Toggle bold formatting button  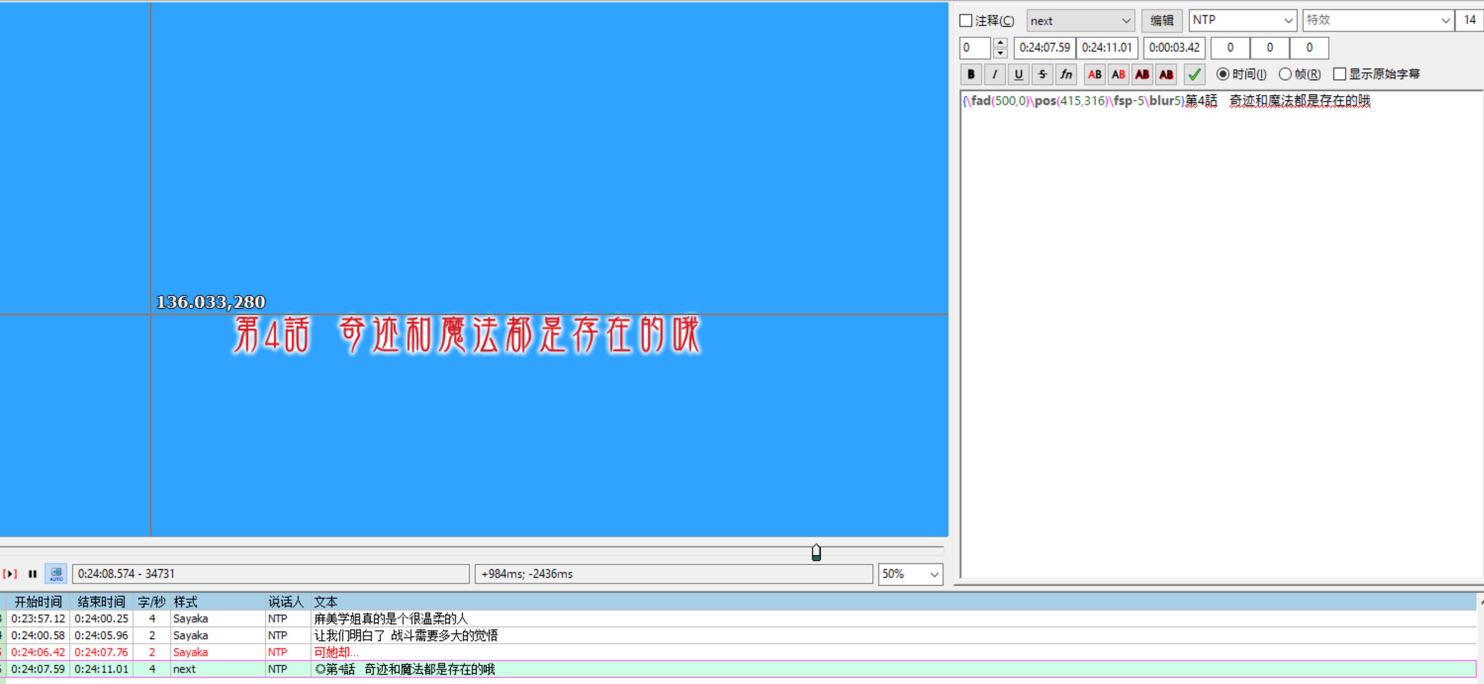tap(971, 74)
